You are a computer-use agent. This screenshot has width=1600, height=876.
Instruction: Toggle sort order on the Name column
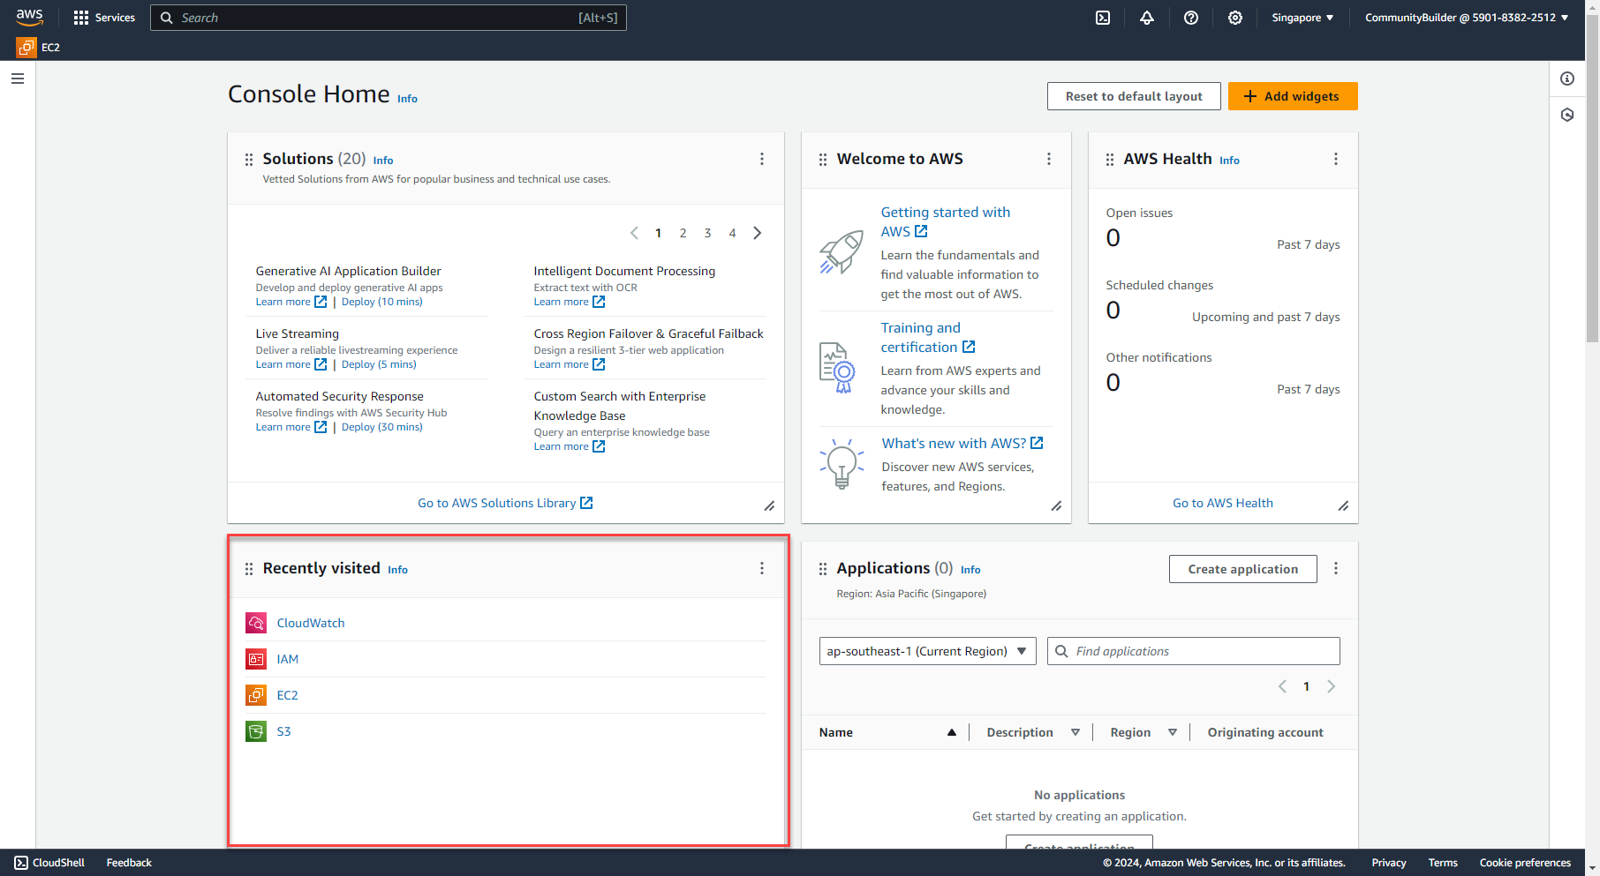click(x=952, y=732)
